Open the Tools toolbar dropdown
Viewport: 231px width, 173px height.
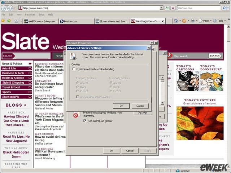point(219,21)
